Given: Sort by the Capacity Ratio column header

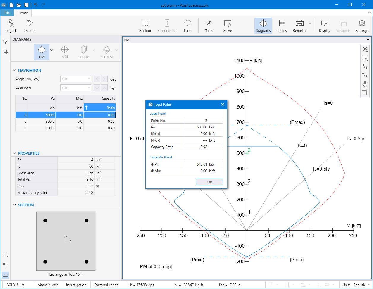Looking at the screenshot, I should click(99, 108).
